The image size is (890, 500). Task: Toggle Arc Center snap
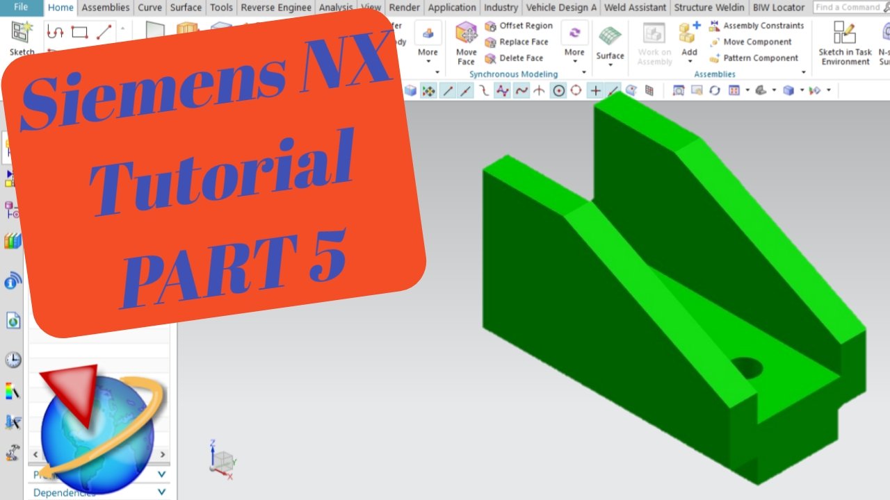tap(558, 90)
